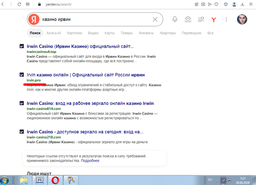The height and width of the screenshot is (185, 256).
Task: Switch to the Картинки tab
Action: (x=74, y=33)
